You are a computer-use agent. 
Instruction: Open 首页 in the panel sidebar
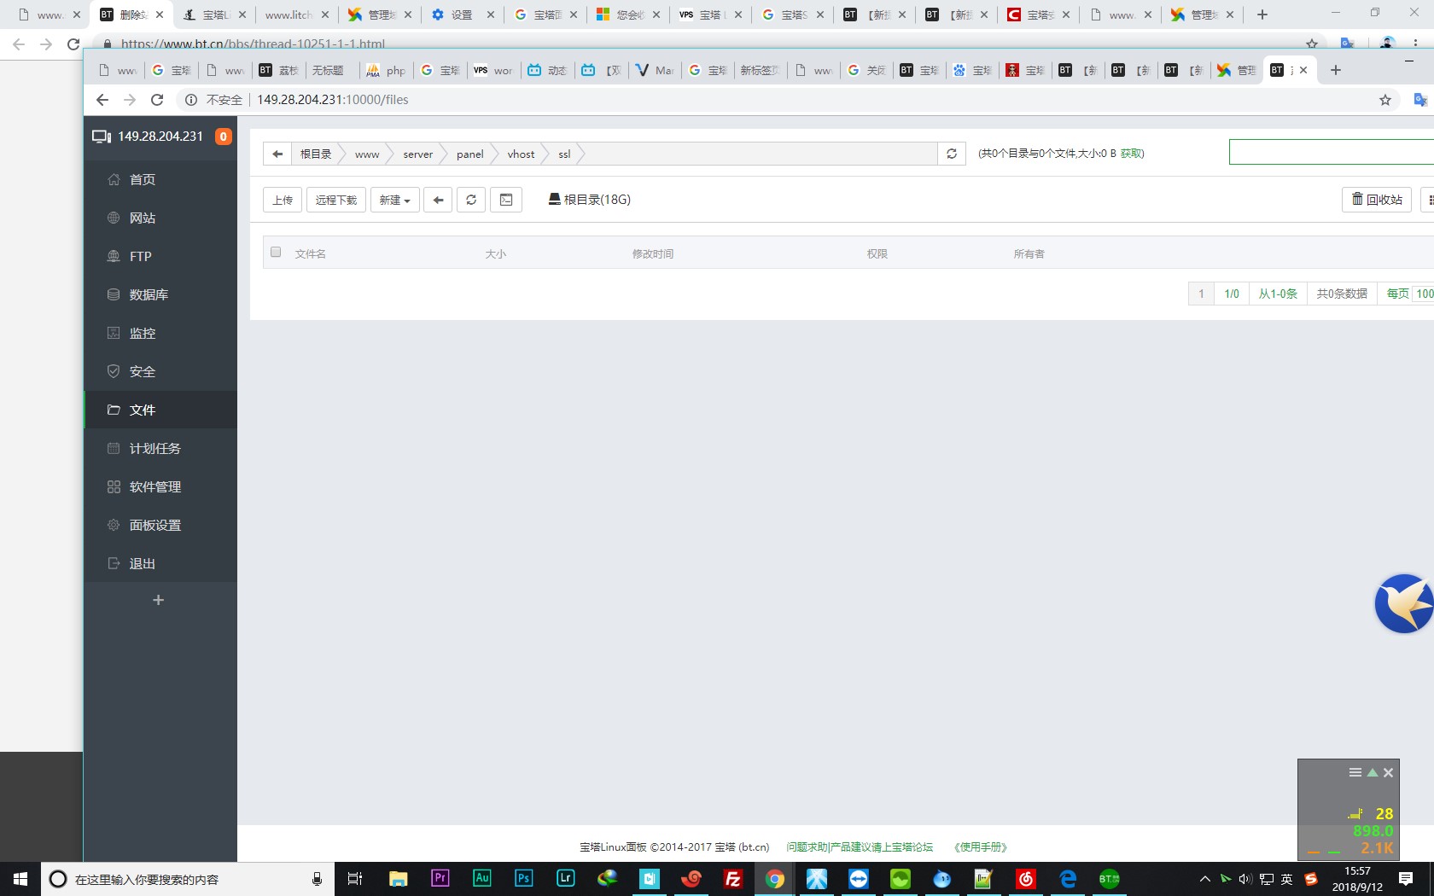coord(160,179)
